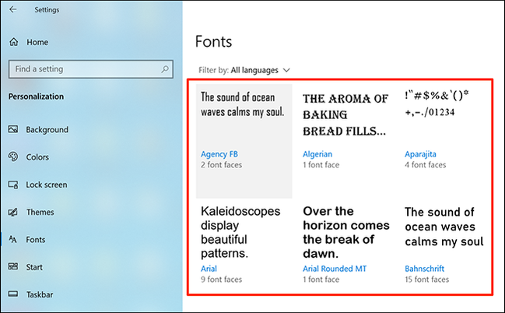Choose the Arial Rounded MT font

tap(334, 269)
